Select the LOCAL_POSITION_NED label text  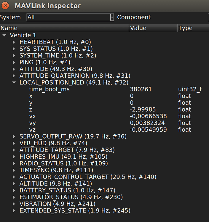(74, 83)
